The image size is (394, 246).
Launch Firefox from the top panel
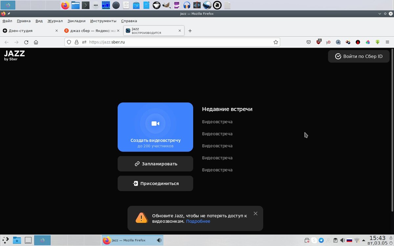[x=65, y=5]
